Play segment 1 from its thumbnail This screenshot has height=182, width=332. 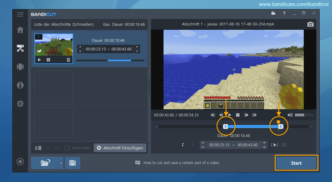[x=40, y=60]
